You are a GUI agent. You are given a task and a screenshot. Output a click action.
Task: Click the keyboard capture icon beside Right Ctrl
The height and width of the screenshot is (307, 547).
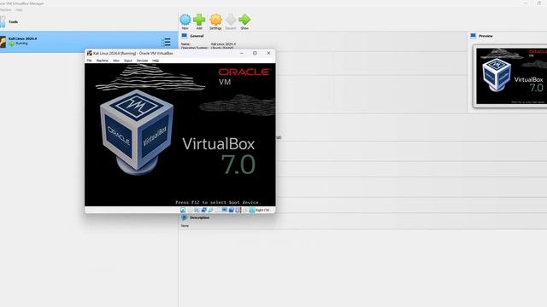pos(251,211)
